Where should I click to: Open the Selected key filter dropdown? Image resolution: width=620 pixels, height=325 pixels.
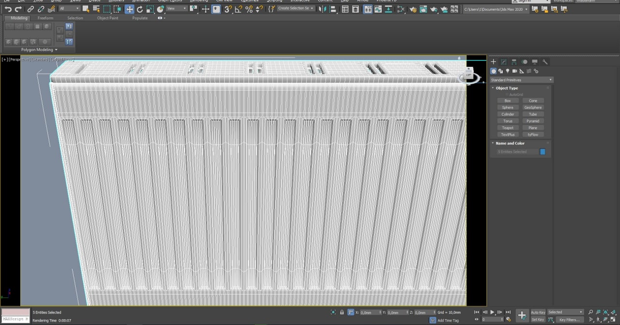tap(565, 312)
